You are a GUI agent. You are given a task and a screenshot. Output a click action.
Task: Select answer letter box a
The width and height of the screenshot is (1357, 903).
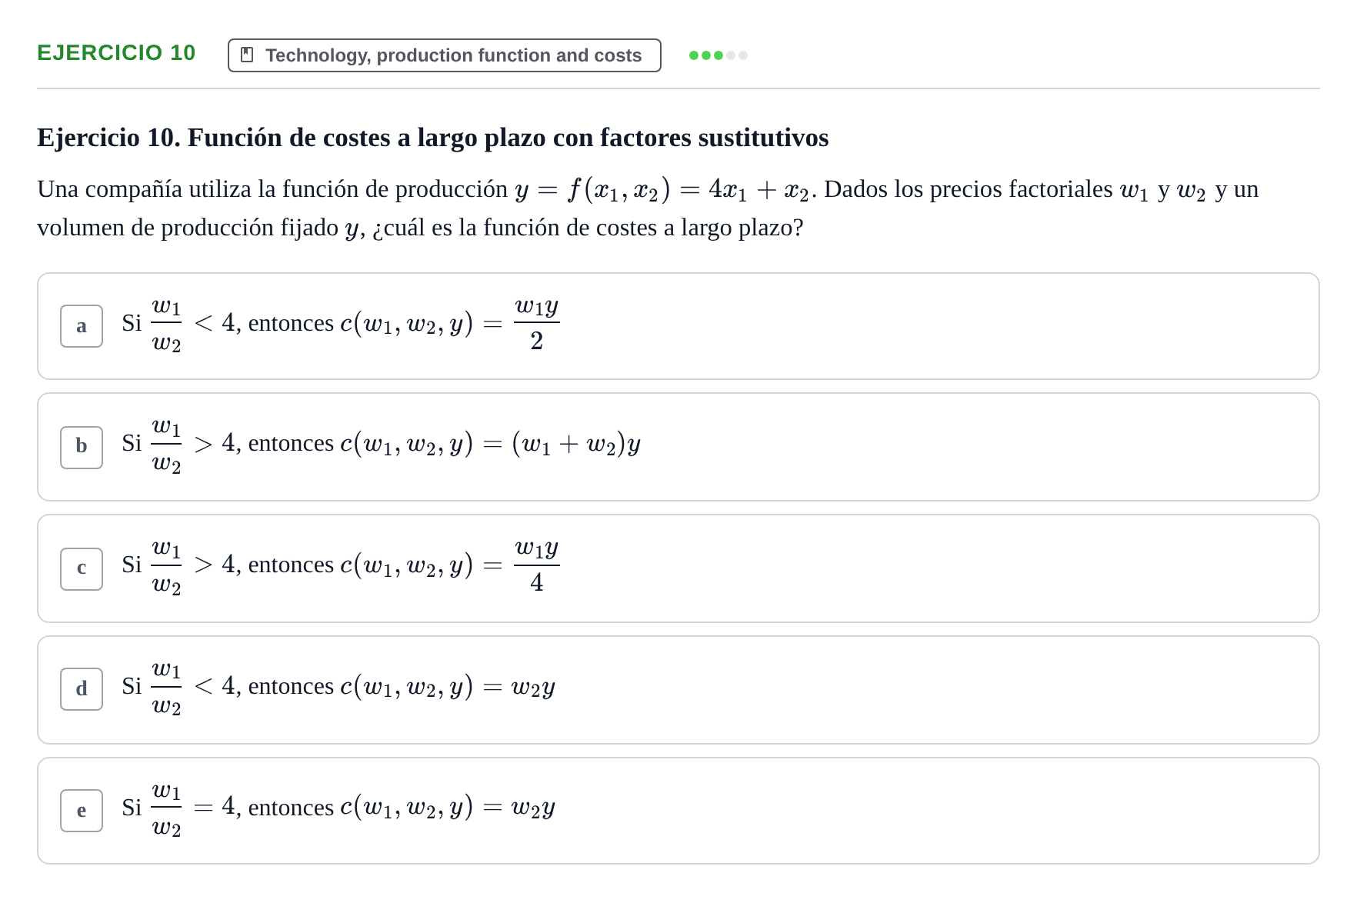82,326
